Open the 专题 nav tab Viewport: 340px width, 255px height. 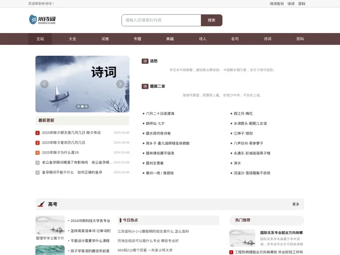[137, 39]
